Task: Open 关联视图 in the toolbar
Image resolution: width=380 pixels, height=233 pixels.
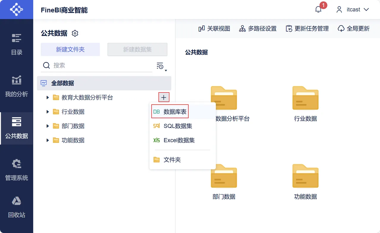Action: 214,29
